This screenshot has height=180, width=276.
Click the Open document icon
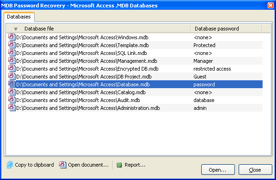click(63, 165)
